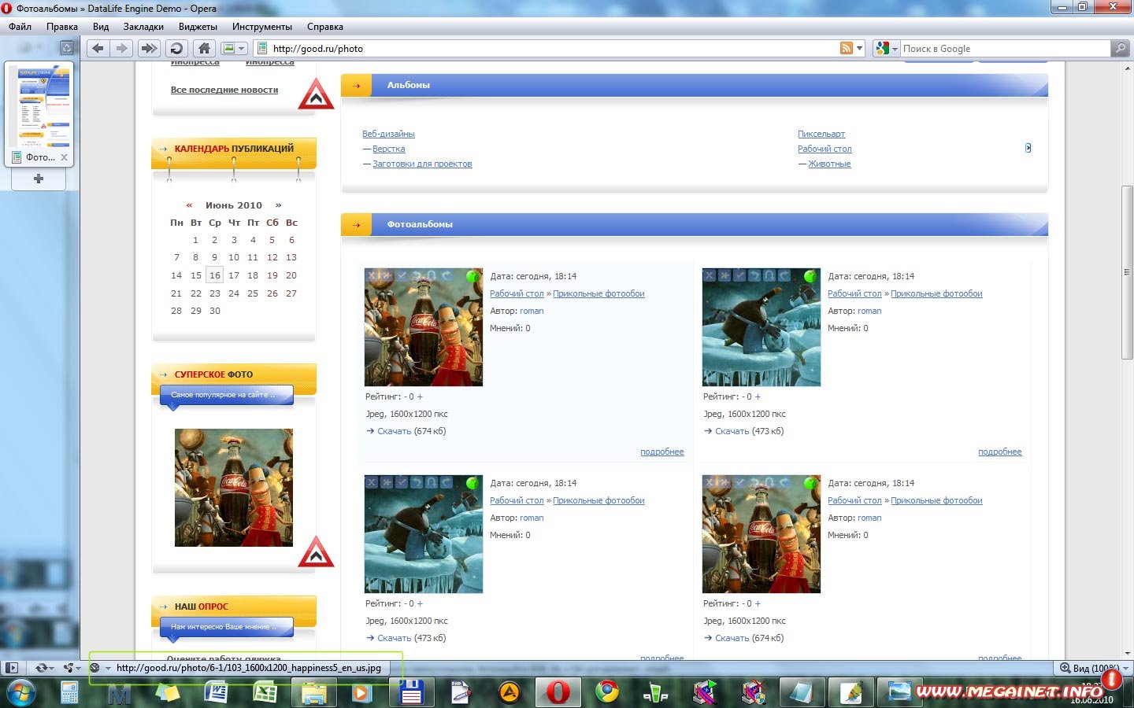
Task: Open the Windows Start button
Action: [x=20, y=692]
